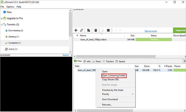Choose Open Containing Folder from context menu
The width and height of the screenshot is (186, 112).
[x=114, y=76]
